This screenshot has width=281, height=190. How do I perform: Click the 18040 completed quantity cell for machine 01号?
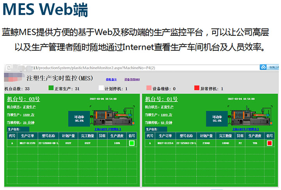226,143
